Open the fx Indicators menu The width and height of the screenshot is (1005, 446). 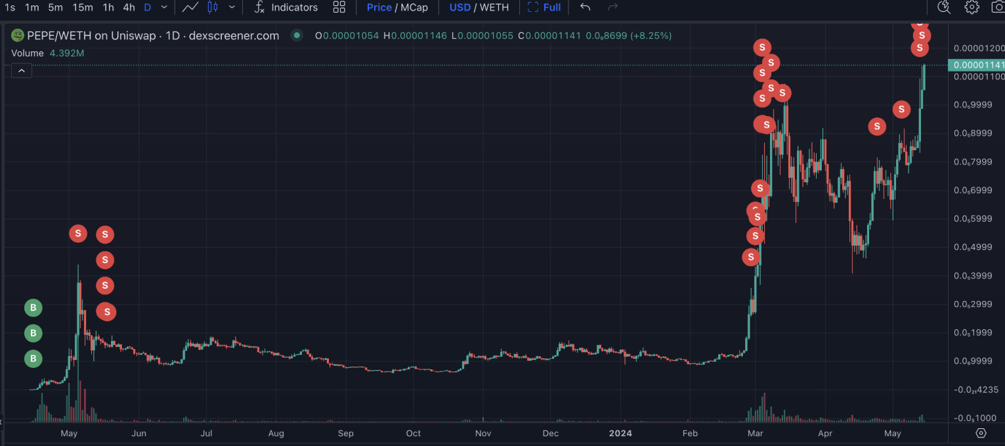286,7
